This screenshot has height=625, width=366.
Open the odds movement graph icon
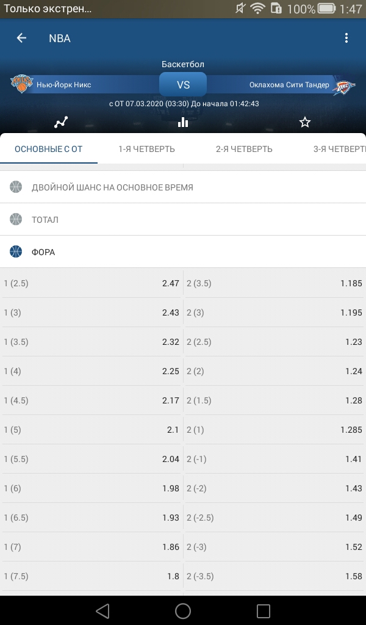pos(61,122)
